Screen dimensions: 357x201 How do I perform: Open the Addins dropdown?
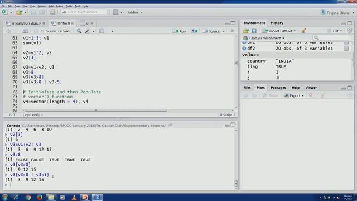pyautogui.click(x=135, y=12)
